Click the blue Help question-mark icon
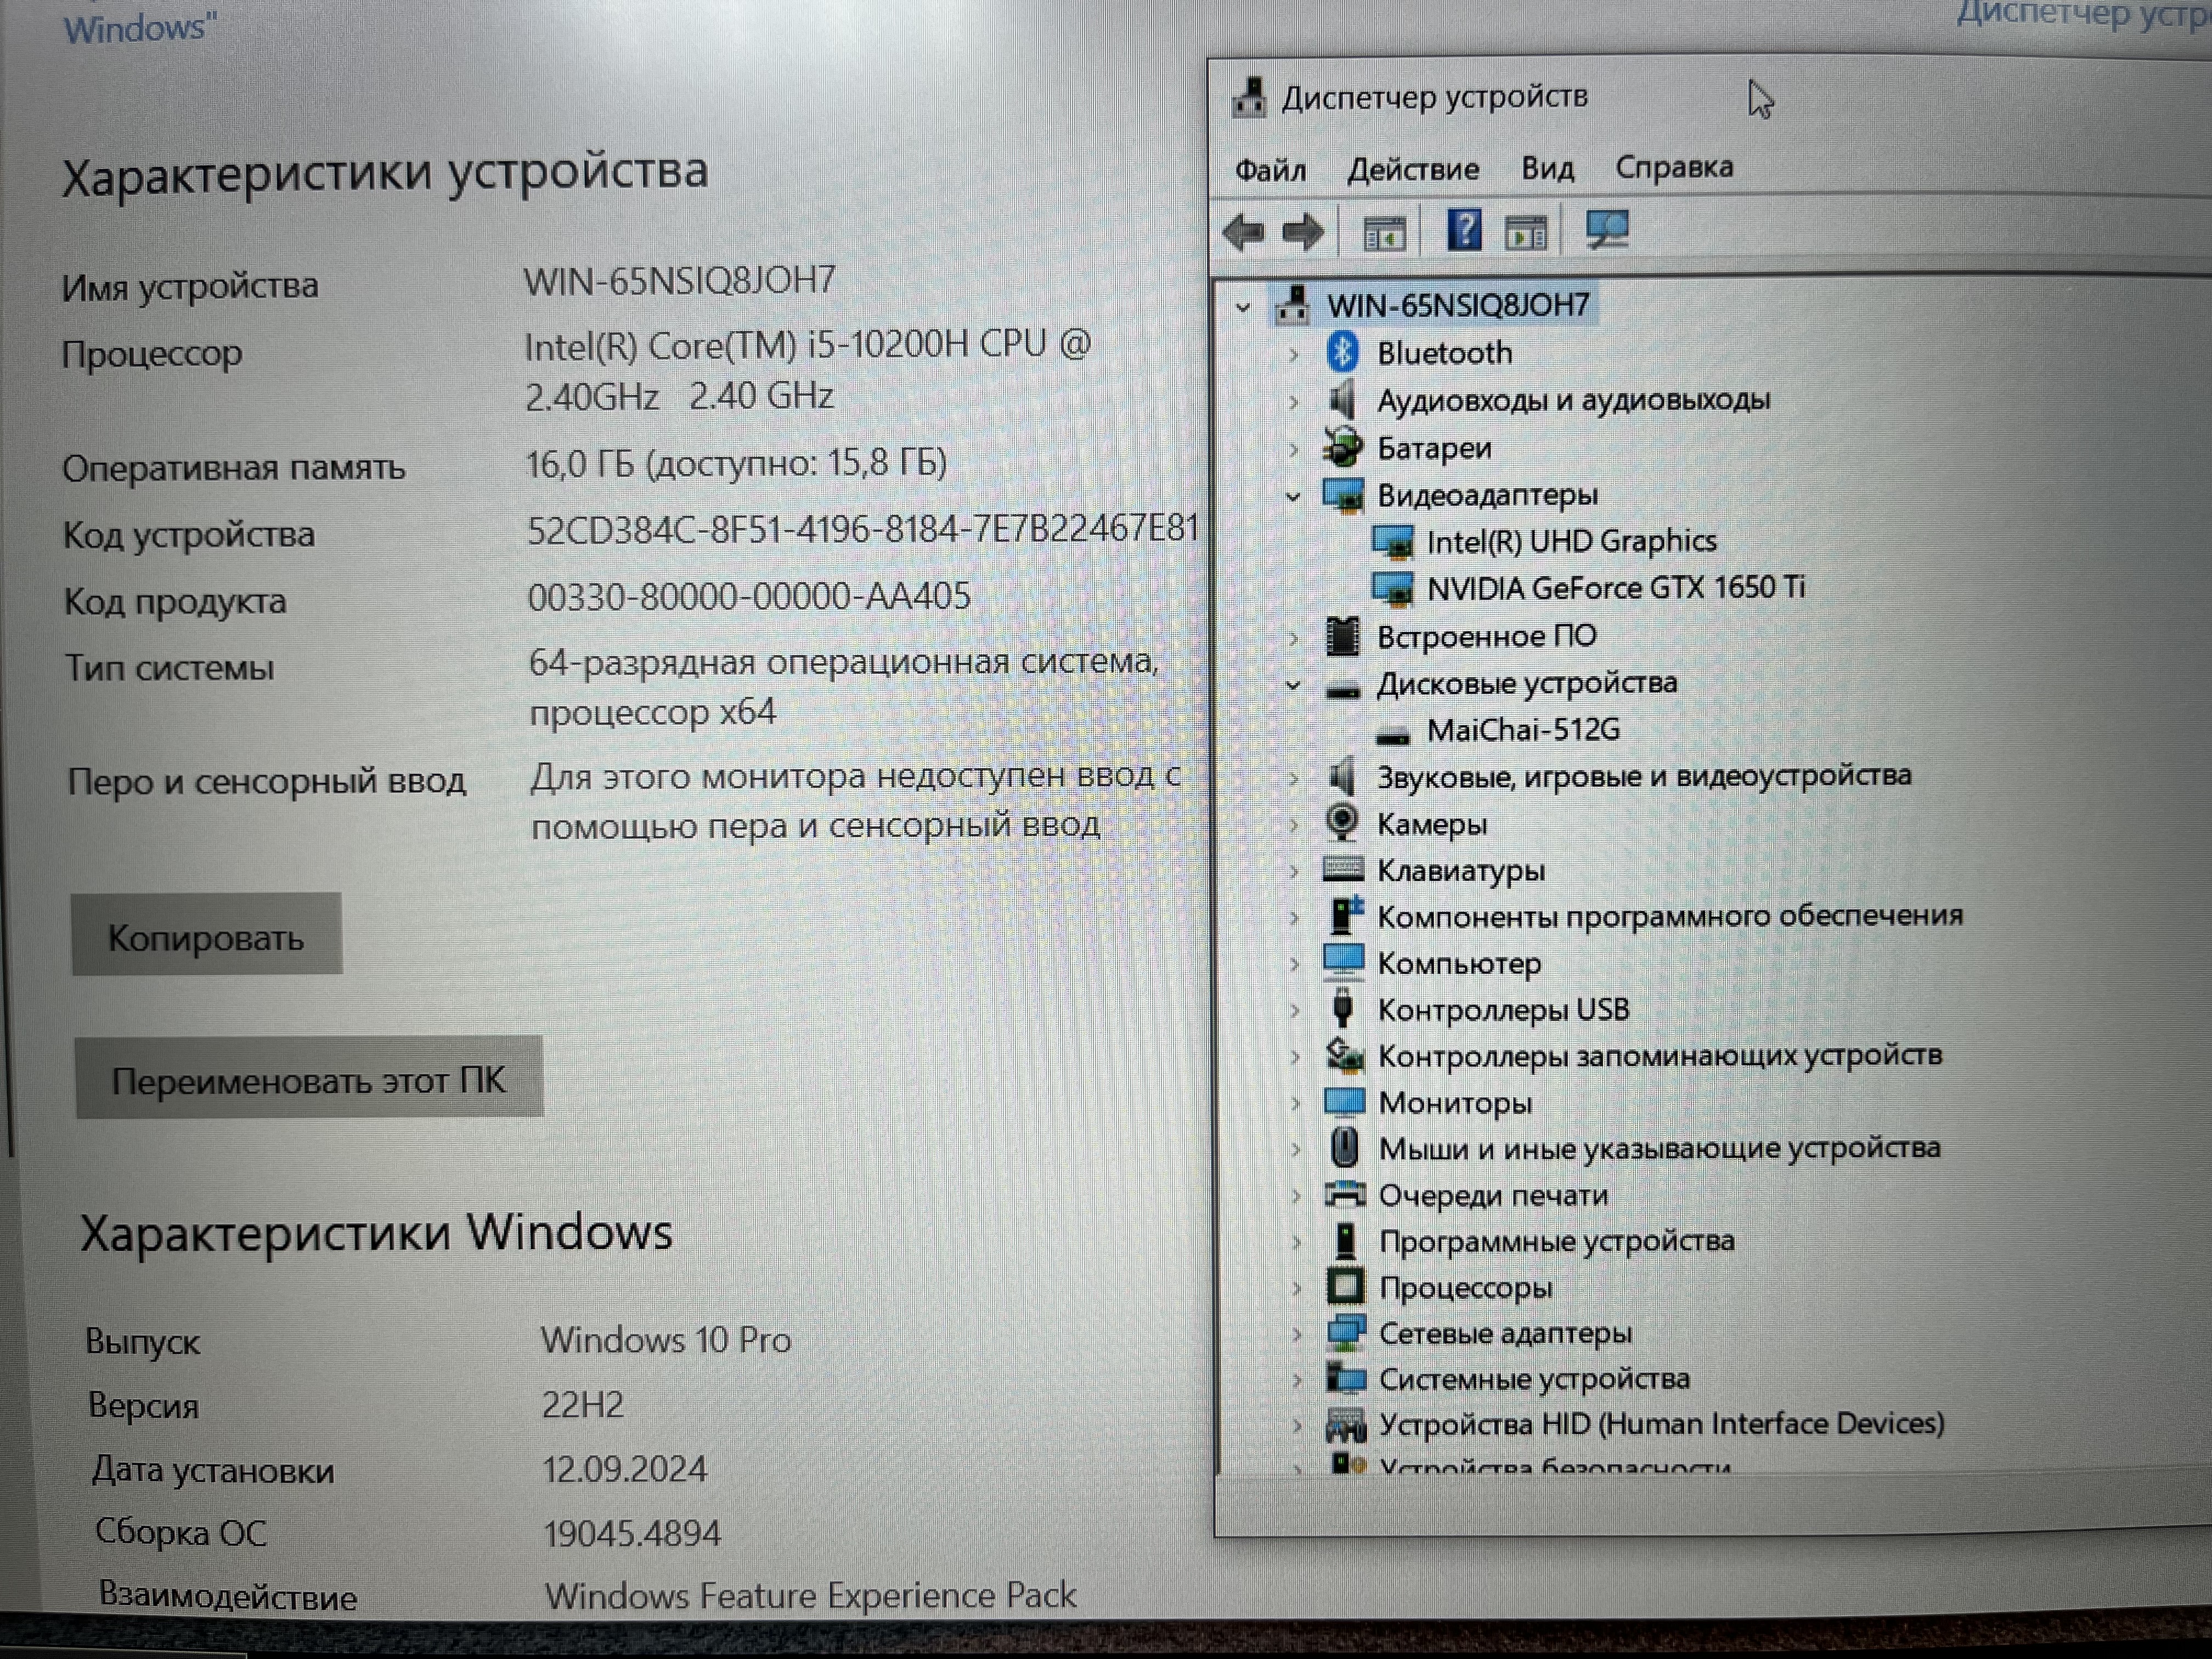 pos(1464,231)
